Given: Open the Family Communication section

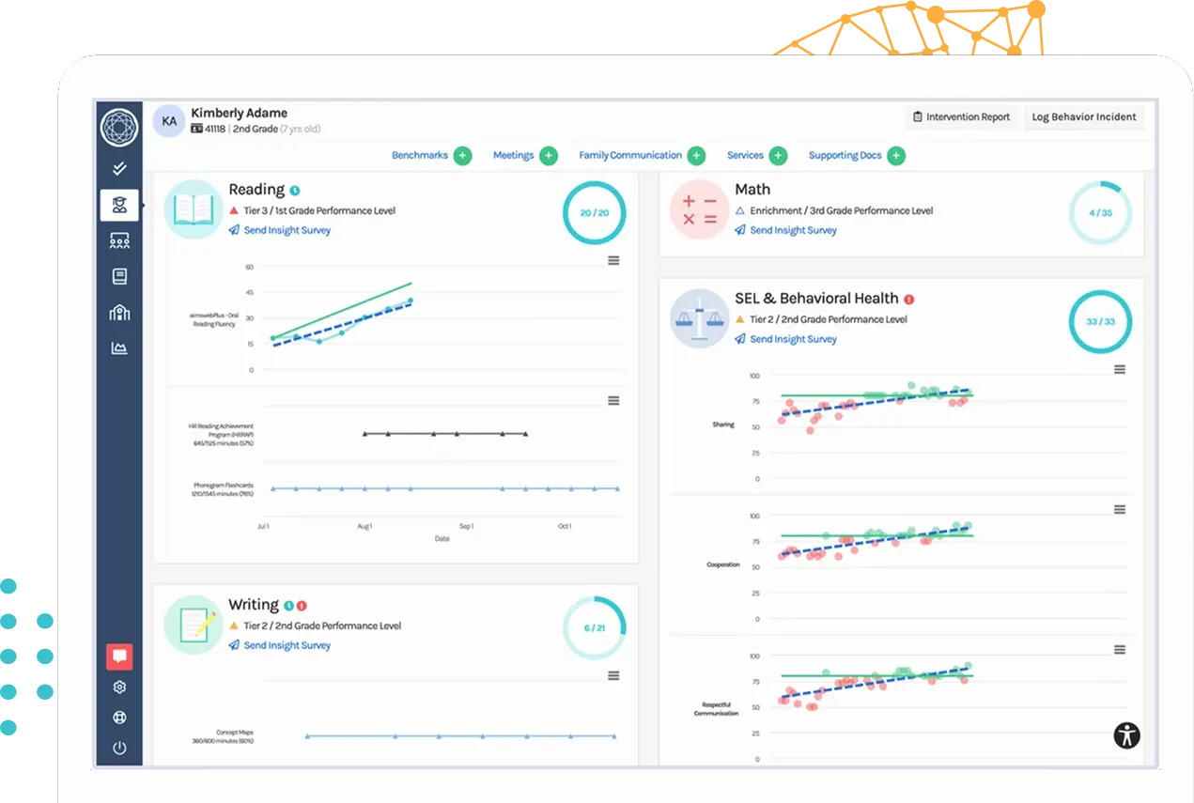Looking at the screenshot, I should point(629,156).
